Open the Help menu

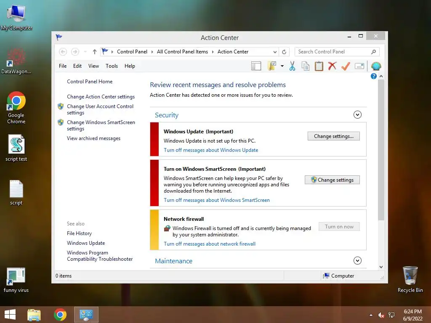coord(130,66)
